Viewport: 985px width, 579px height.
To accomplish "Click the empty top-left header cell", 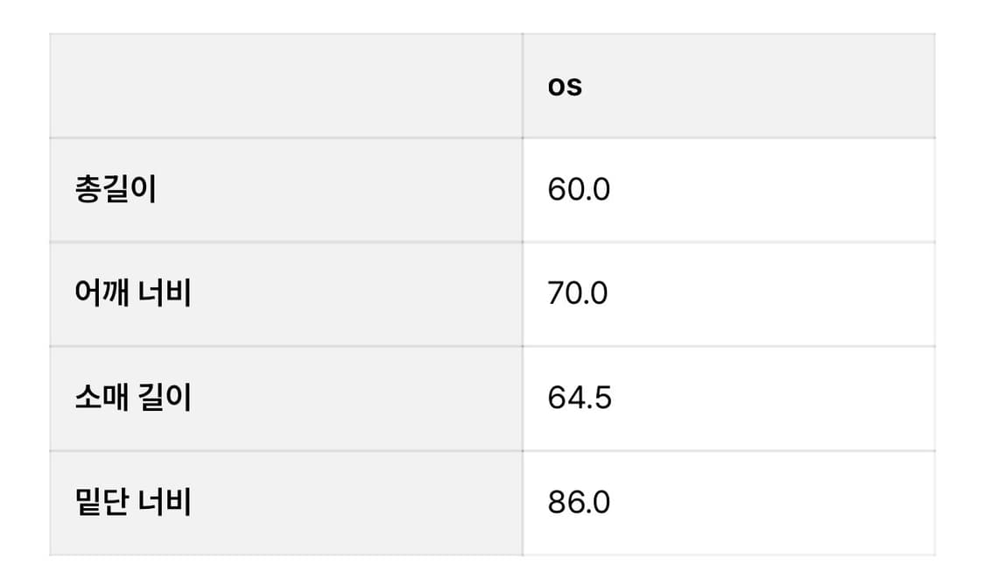I will coord(285,86).
